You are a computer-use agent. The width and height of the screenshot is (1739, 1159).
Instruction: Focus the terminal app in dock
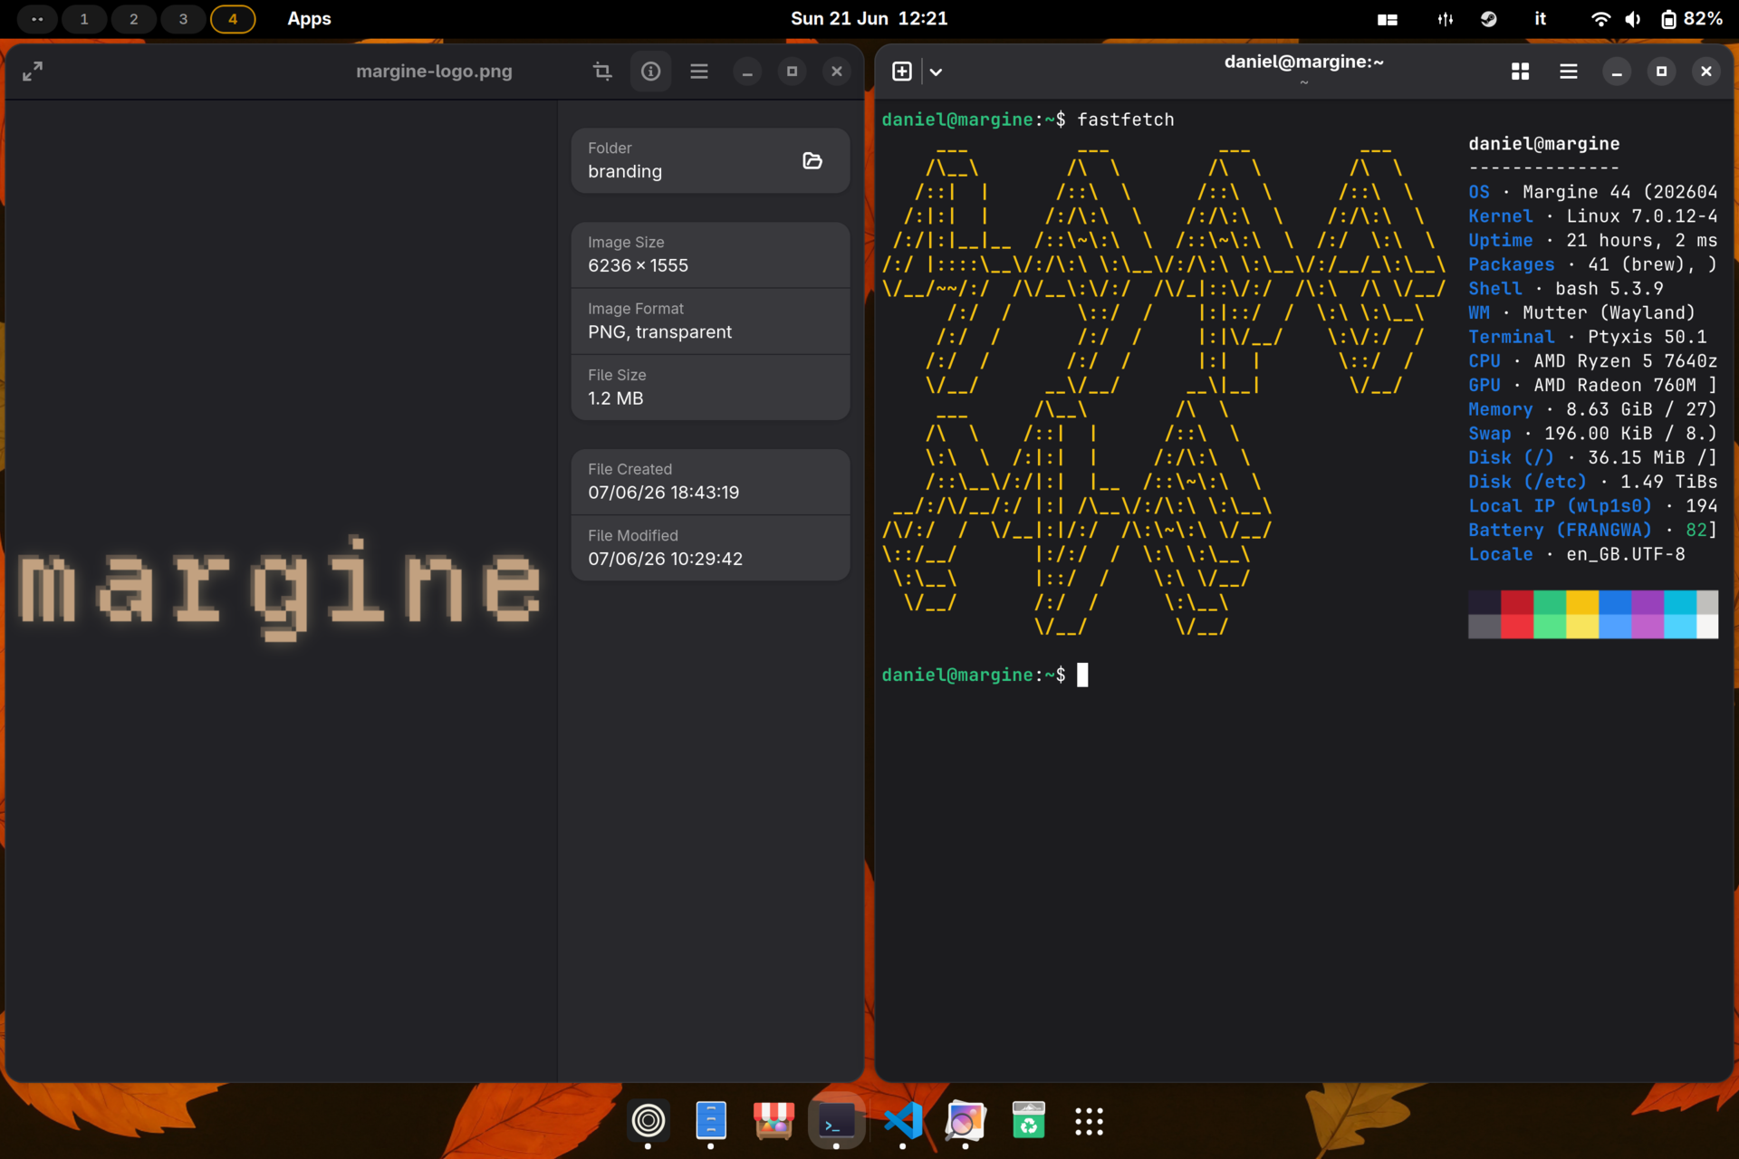click(x=836, y=1121)
